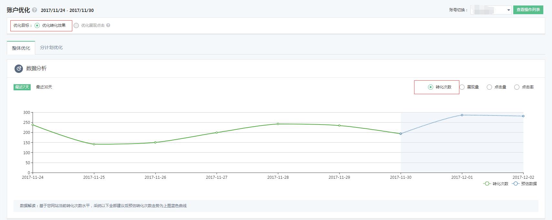Click the chart data point for 2017-11-26

click(x=155, y=142)
